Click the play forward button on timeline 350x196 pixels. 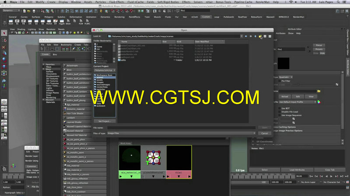tap(331, 176)
